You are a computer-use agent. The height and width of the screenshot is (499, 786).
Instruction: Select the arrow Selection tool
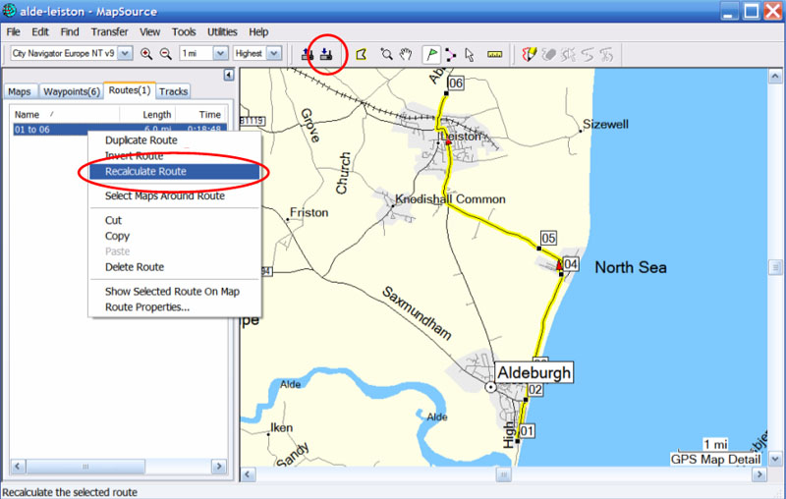tap(470, 54)
